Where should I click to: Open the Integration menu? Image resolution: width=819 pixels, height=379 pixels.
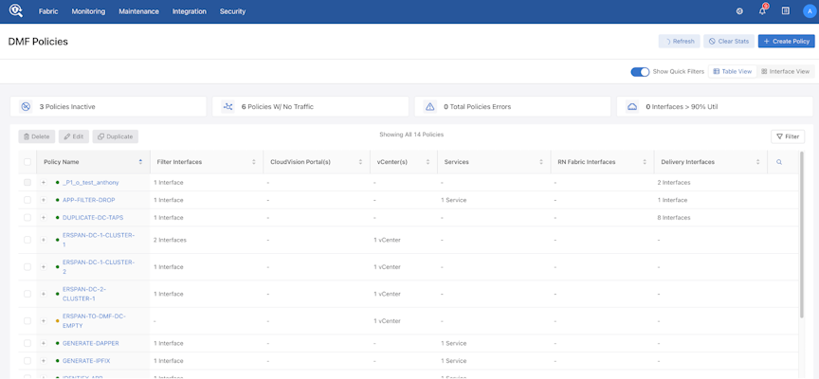[190, 11]
